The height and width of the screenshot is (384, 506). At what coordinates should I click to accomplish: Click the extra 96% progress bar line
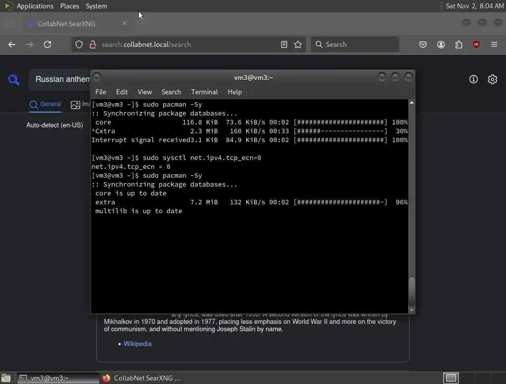(252, 202)
